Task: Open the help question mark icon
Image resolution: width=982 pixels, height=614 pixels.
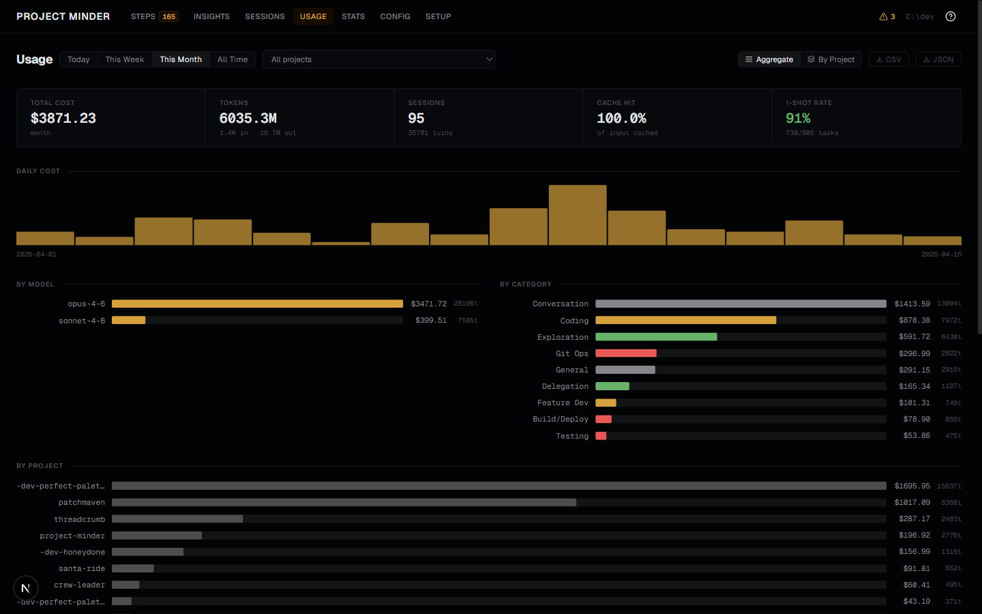Action: (x=951, y=16)
